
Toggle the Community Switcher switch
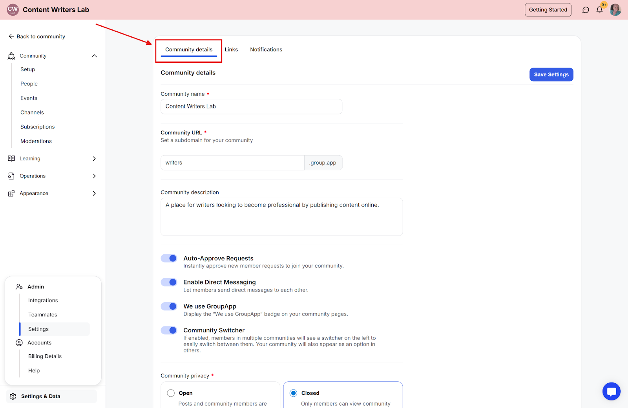pos(169,330)
